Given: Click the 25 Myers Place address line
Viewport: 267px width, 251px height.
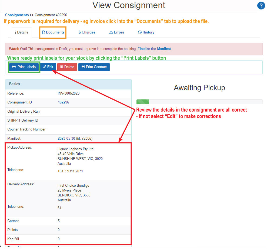Looking at the screenshot, I should pyautogui.click(x=69, y=190).
